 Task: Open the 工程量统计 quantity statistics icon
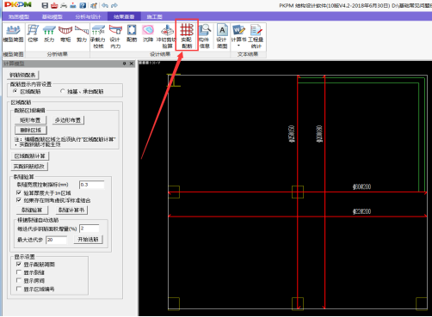[x=256, y=36]
